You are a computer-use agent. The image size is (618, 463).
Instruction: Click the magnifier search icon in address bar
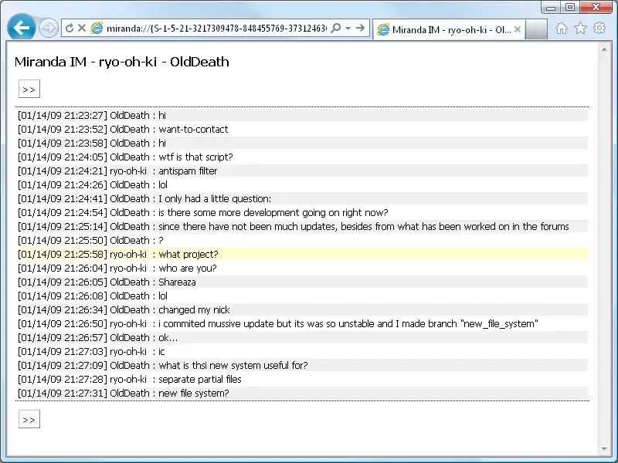336,28
